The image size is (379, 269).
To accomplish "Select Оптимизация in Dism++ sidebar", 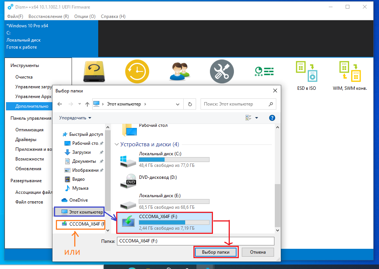I will click(29, 130).
